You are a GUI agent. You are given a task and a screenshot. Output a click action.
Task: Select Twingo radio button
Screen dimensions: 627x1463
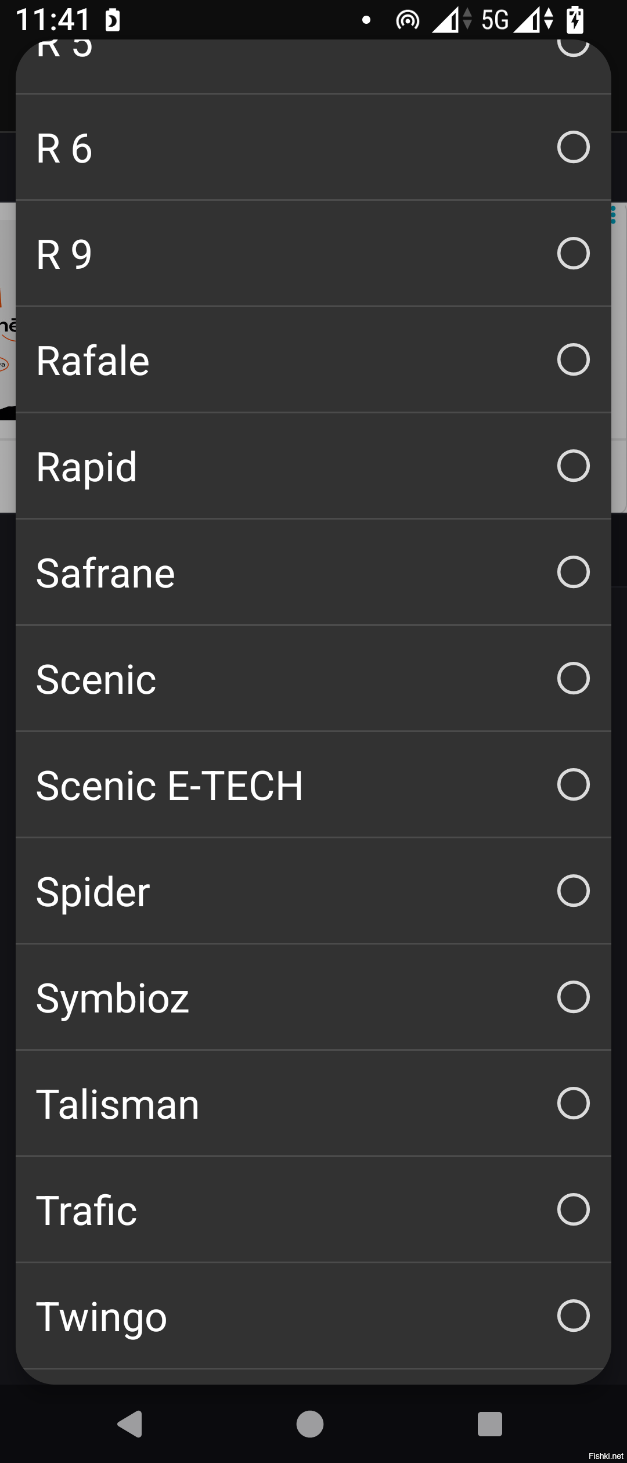pyautogui.click(x=573, y=1316)
